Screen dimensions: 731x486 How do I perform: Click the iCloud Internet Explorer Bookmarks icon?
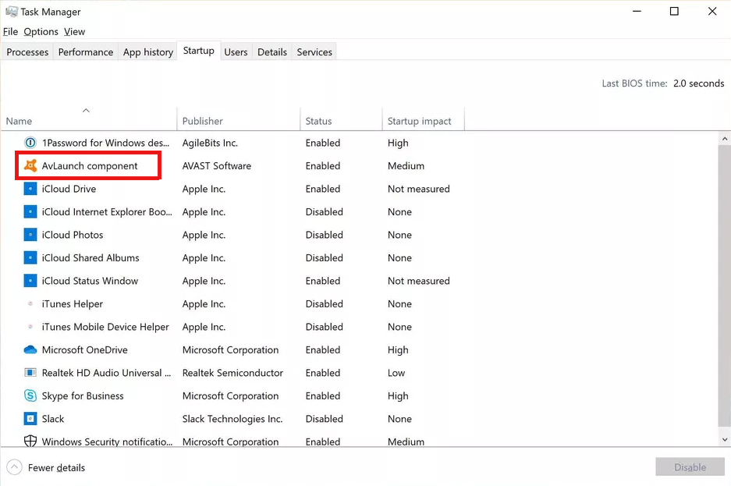(30, 211)
